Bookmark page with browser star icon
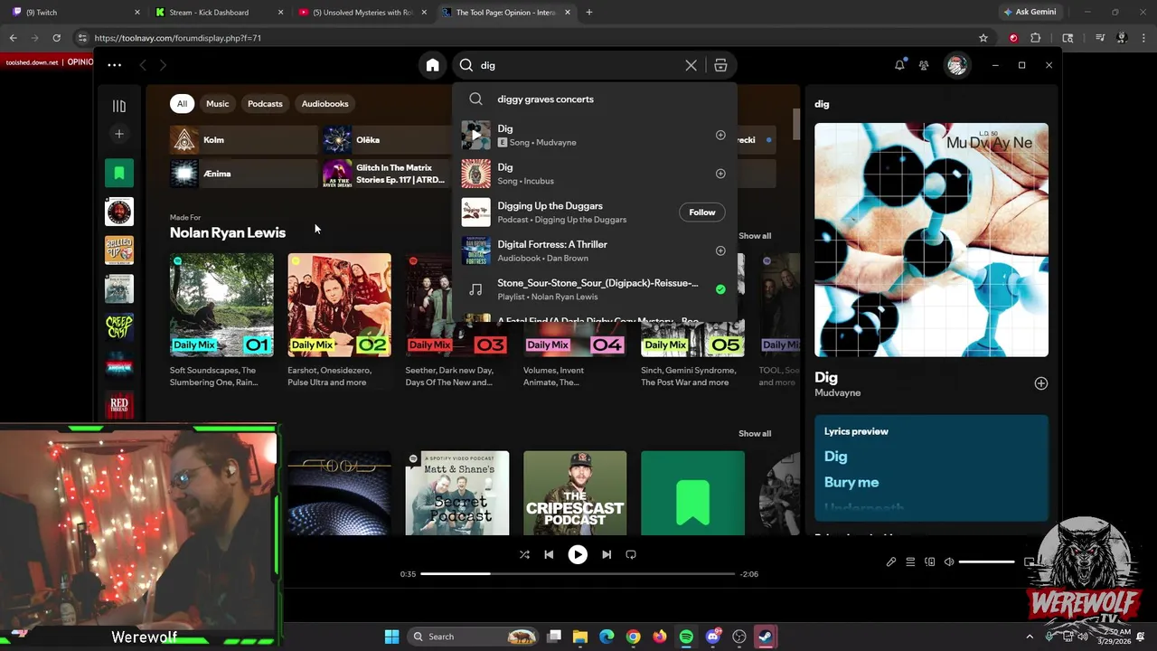The width and height of the screenshot is (1157, 651). [983, 38]
